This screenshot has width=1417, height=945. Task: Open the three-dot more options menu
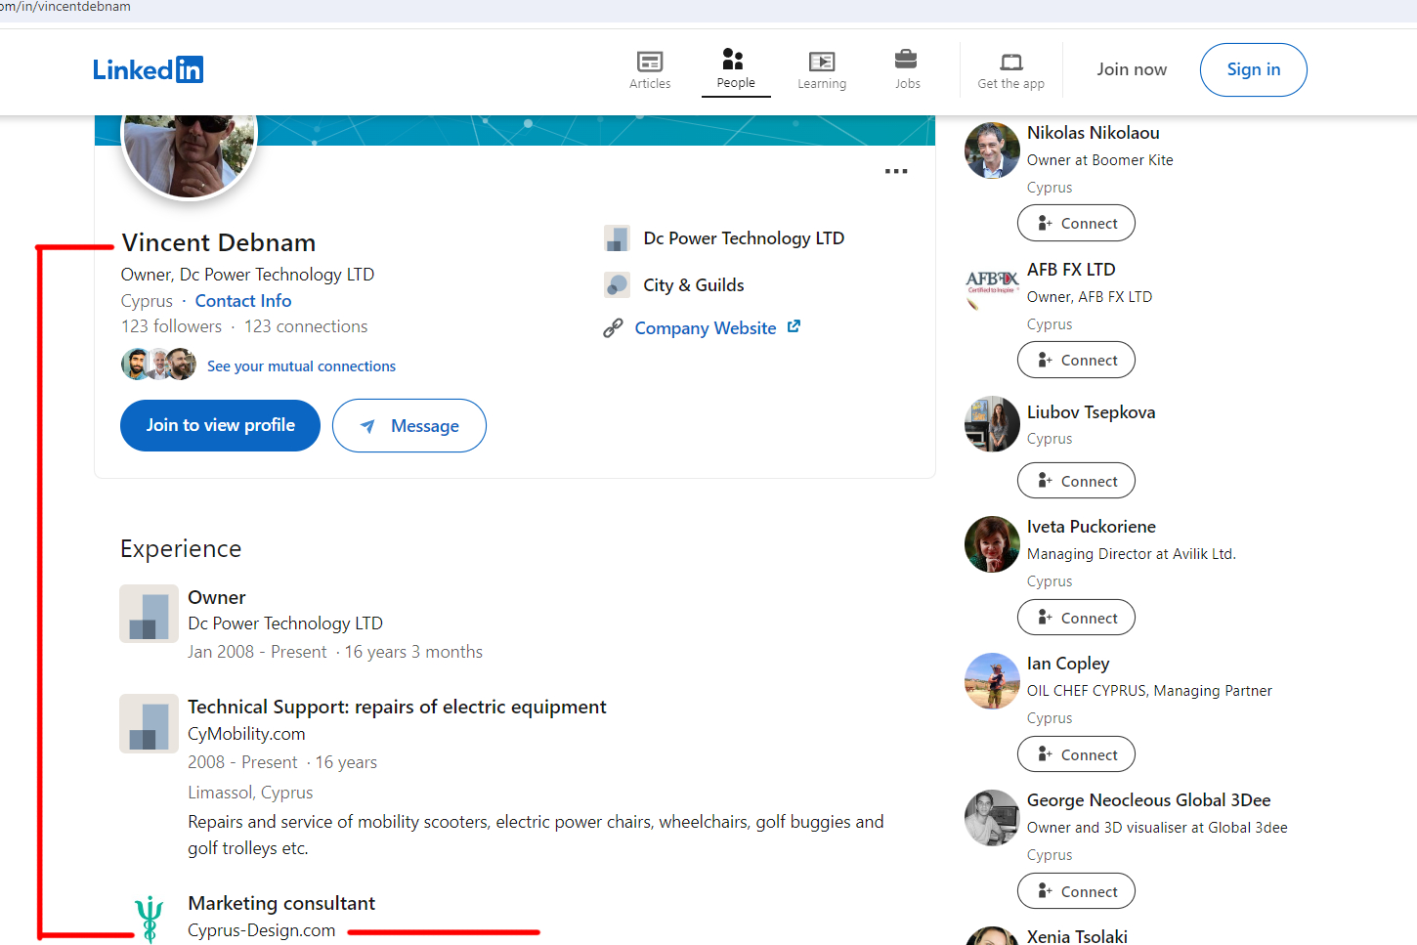(x=896, y=171)
